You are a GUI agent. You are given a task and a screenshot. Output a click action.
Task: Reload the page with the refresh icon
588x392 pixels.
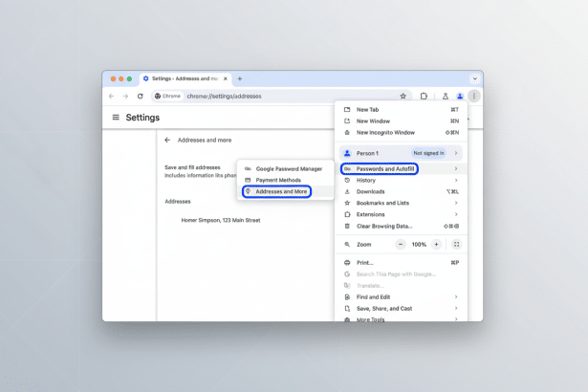pyautogui.click(x=141, y=97)
